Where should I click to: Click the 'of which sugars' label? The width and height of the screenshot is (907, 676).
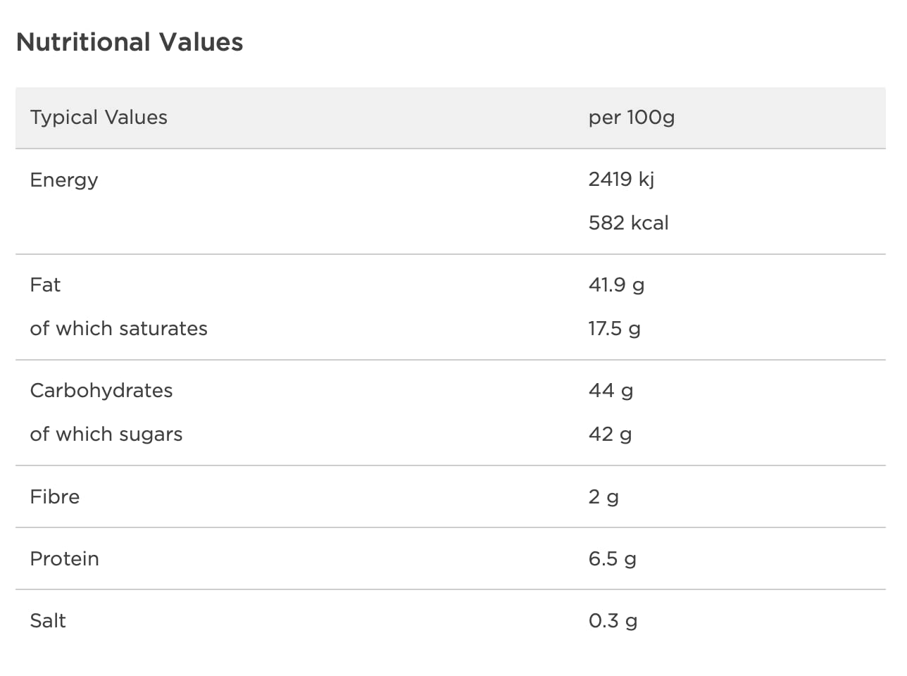pyautogui.click(x=106, y=434)
